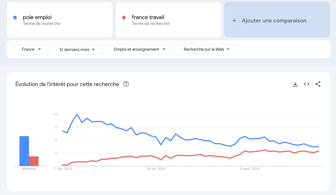Click the 8 sept. 2024 date marker
This screenshot has height=195, width=336.
click(x=250, y=169)
